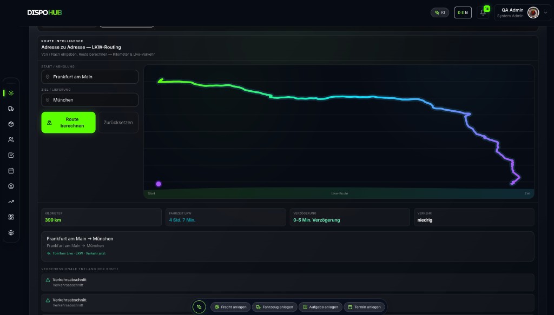
Task: Open the calendar sidebar icon
Action: click(x=11, y=171)
